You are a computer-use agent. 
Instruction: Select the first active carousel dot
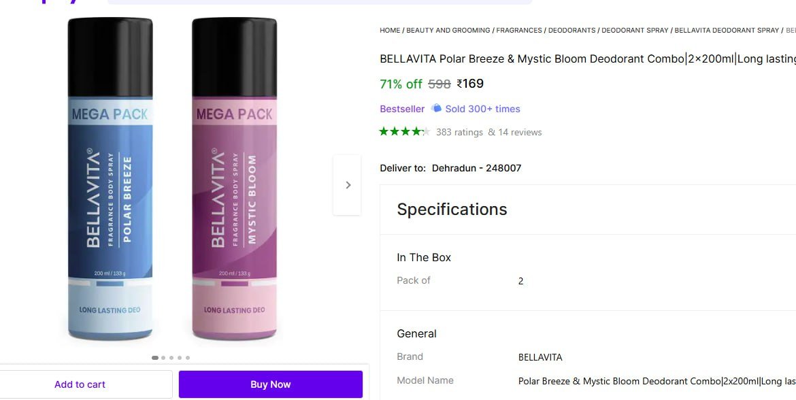click(155, 358)
